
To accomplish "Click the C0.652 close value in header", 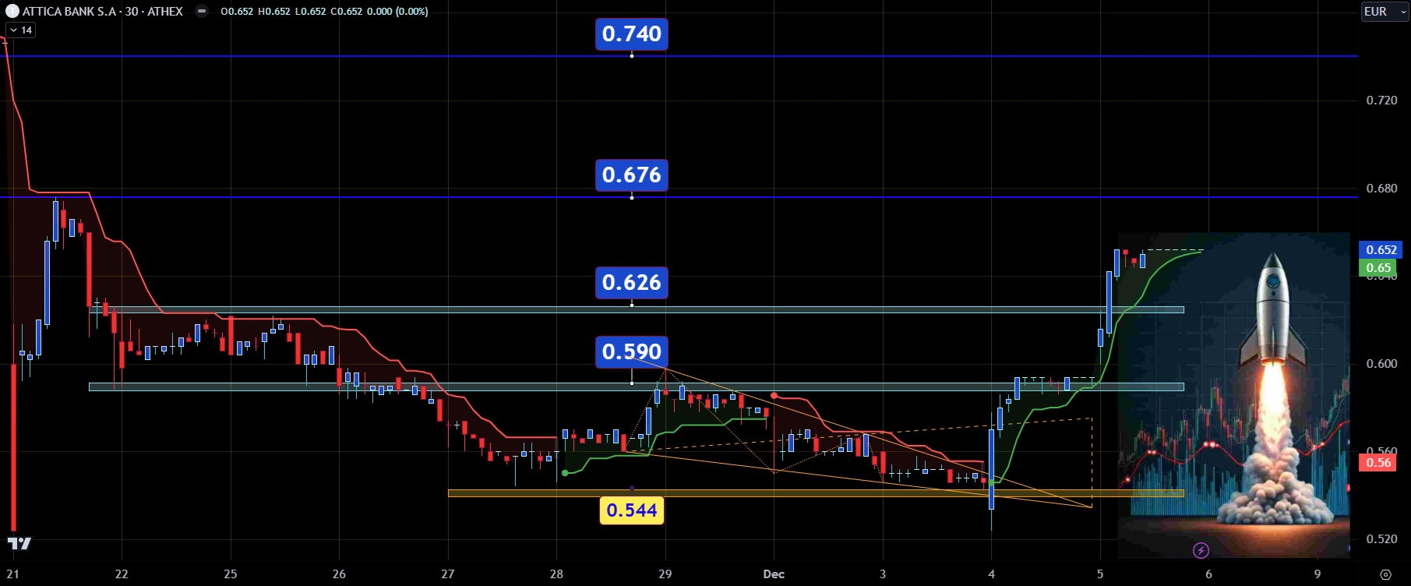I will pos(346,12).
